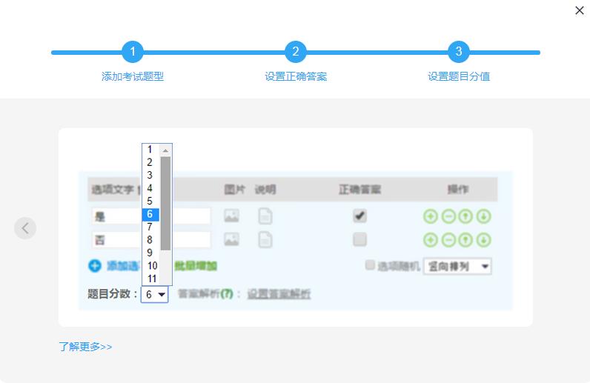Move option 是 down with the arrow icon
This screenshot has height=383, width=590.
tap(483, 216)
